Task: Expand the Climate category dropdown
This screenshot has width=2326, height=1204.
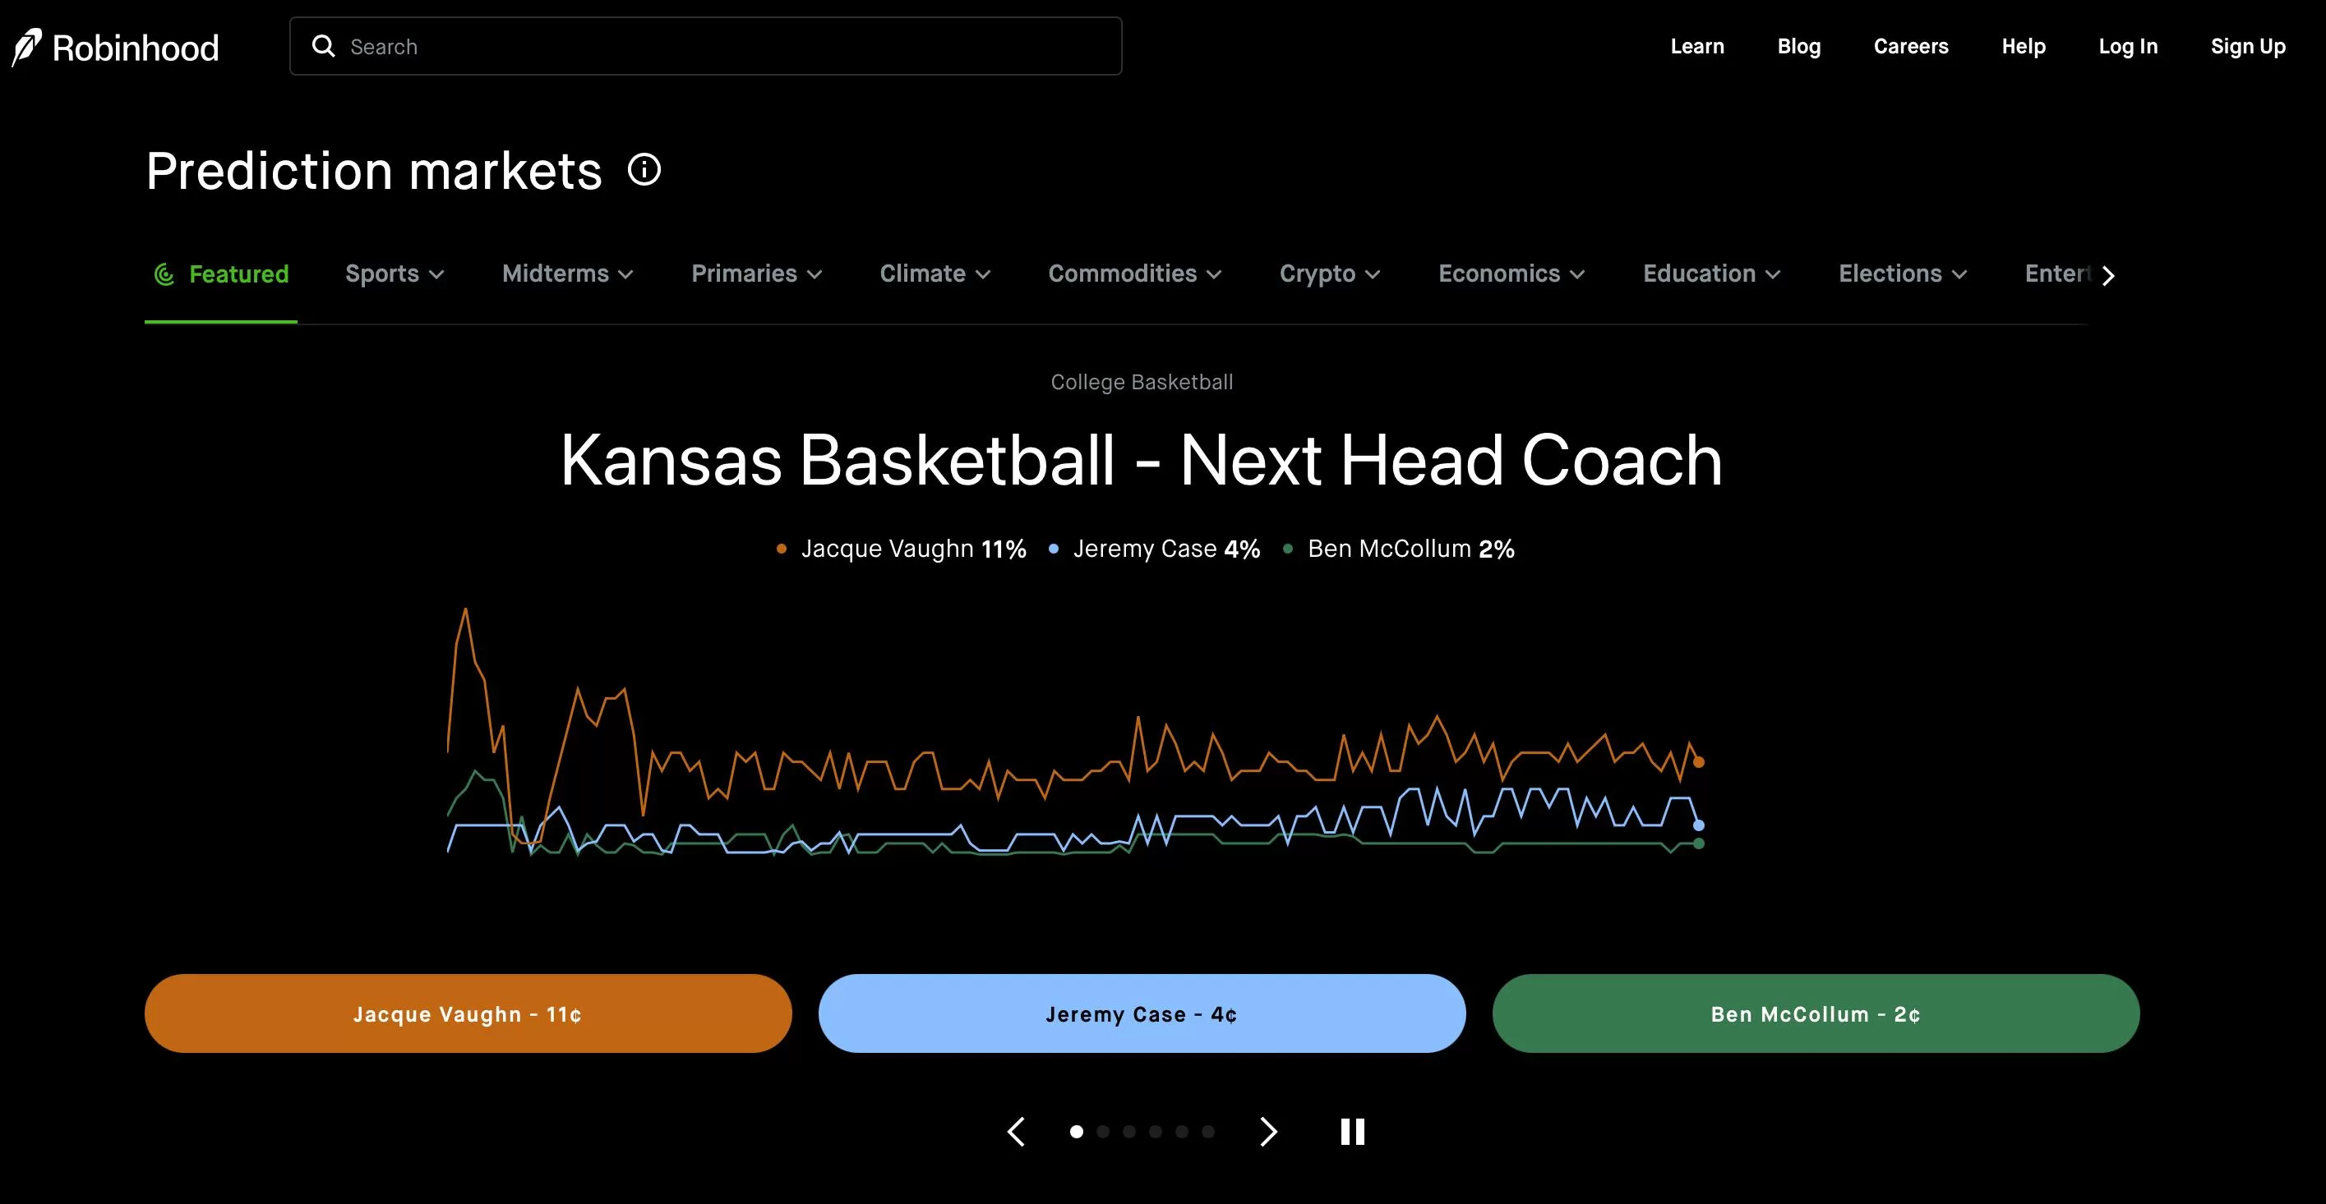Action: 935,273
